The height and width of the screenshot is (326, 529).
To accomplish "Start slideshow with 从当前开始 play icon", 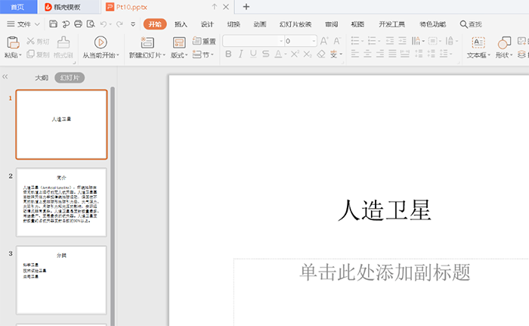I will pos(100,42).
